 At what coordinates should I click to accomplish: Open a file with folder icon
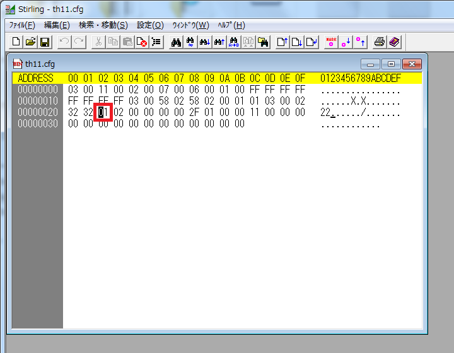(x=31, y=42)
